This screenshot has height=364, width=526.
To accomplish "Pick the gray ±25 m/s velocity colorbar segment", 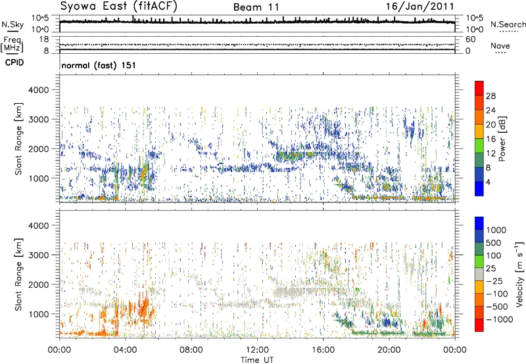I will pyautogui.click(x=479, y=274).
